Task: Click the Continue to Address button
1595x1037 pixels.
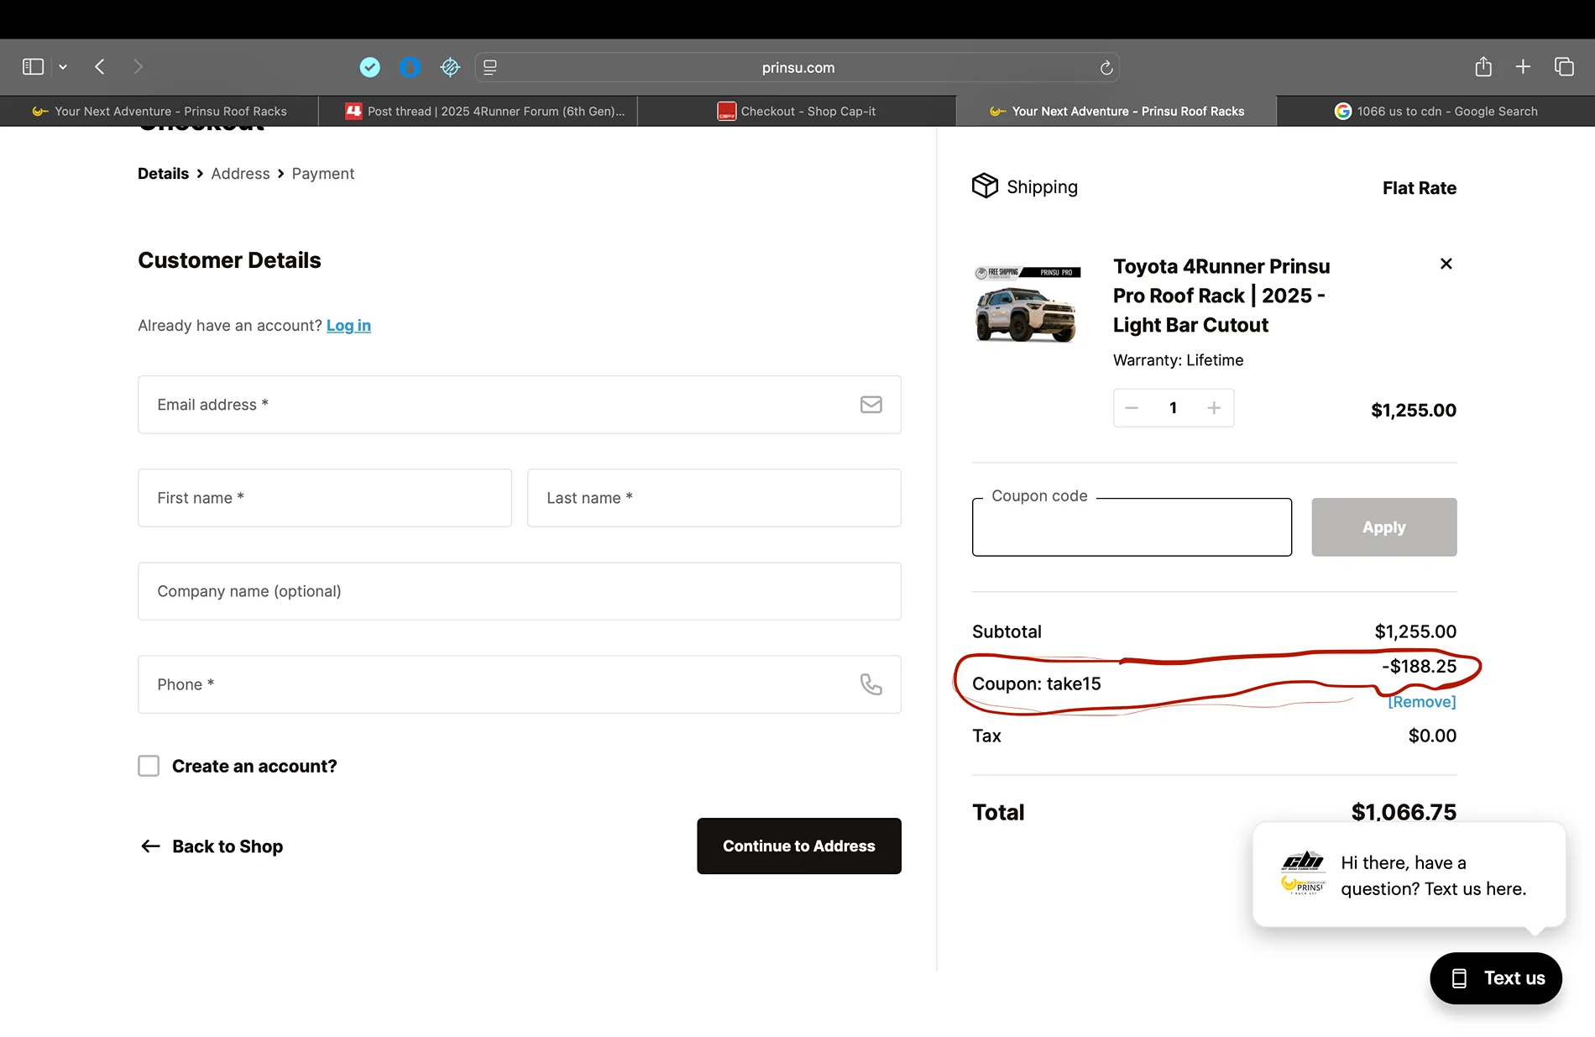Action: click(798, 846)
